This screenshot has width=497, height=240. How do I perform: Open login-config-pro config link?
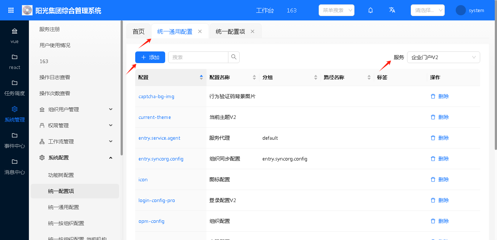coord(157,201)
